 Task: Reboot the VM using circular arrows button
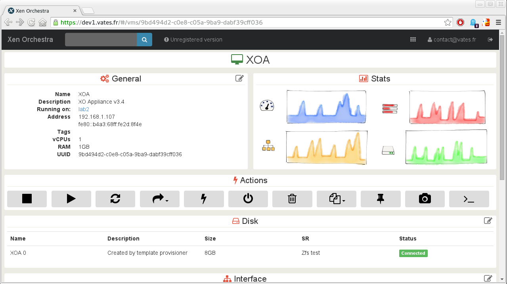tap(115, 199)
